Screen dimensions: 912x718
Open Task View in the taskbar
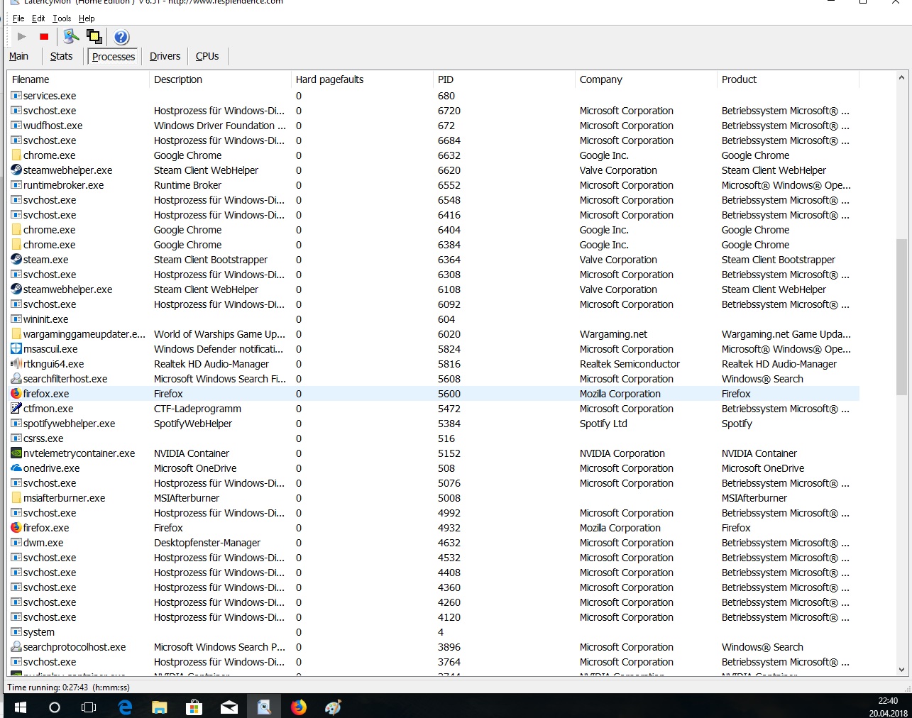(89, 707)
